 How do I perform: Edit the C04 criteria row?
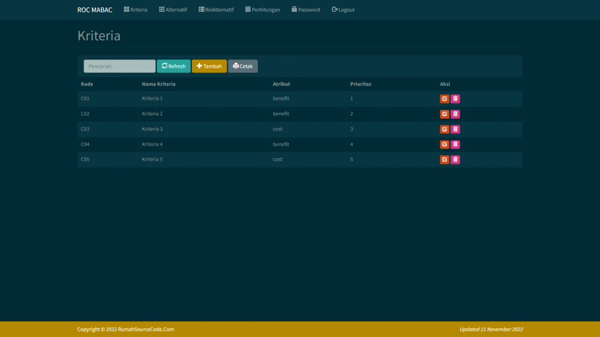[444, 145]
